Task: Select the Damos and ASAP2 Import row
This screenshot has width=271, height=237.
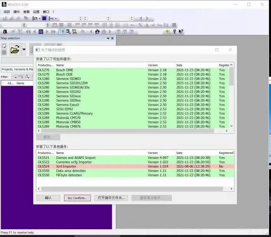Action: click(x=135, y=158)
